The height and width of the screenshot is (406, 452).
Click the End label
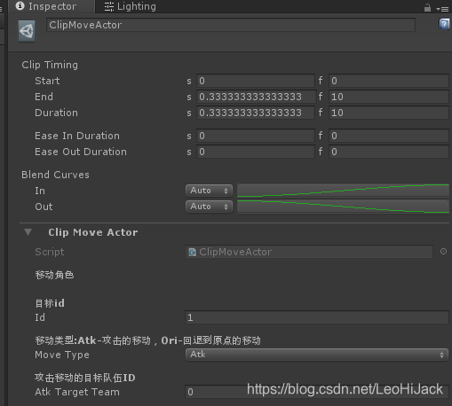point(44,97)
